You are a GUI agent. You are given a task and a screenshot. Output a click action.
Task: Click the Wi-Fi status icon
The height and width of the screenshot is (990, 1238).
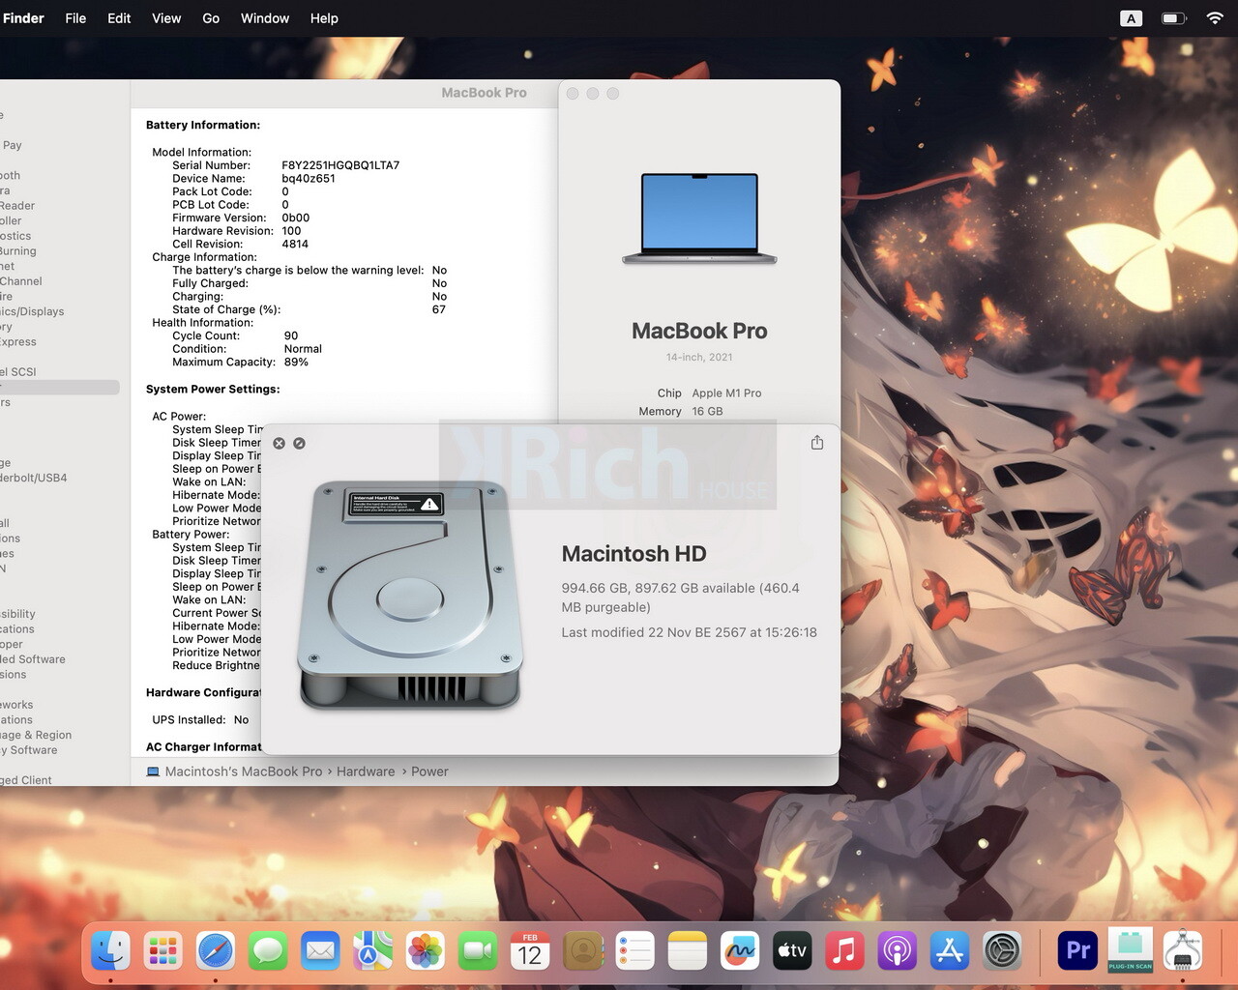(x=1215, y=18)
